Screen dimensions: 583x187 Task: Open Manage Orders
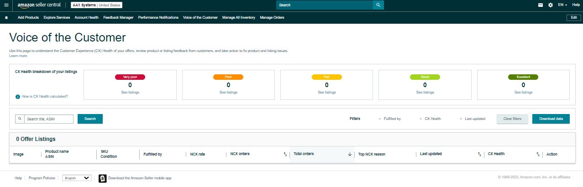click(272, 18)
